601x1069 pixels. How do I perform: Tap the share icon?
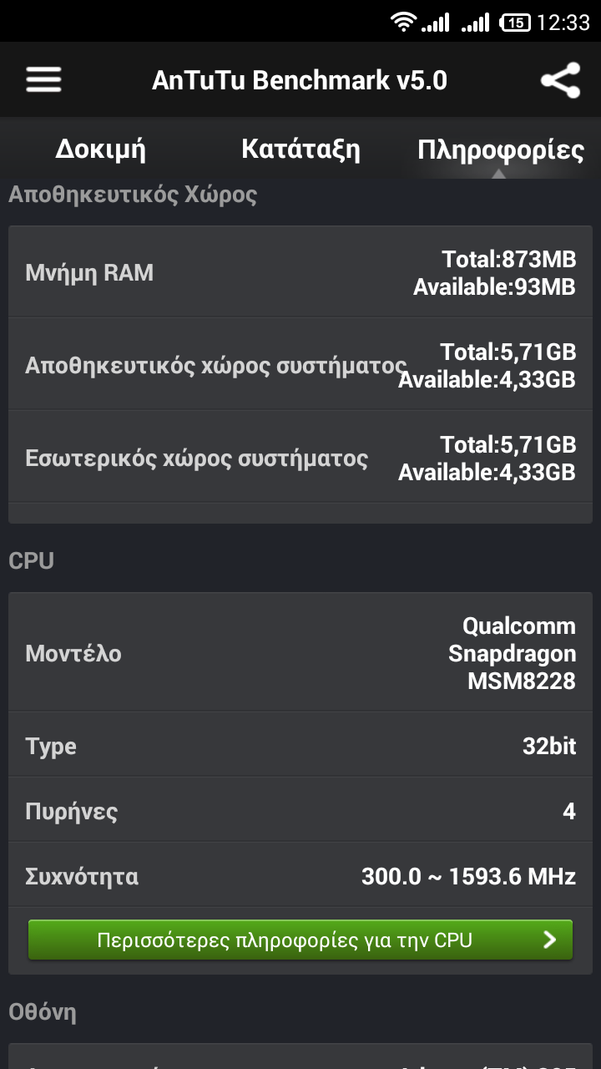coord(560,80)
